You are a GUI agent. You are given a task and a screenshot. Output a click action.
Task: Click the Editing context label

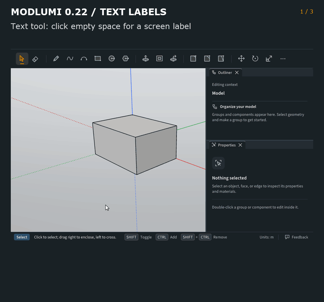225,84
